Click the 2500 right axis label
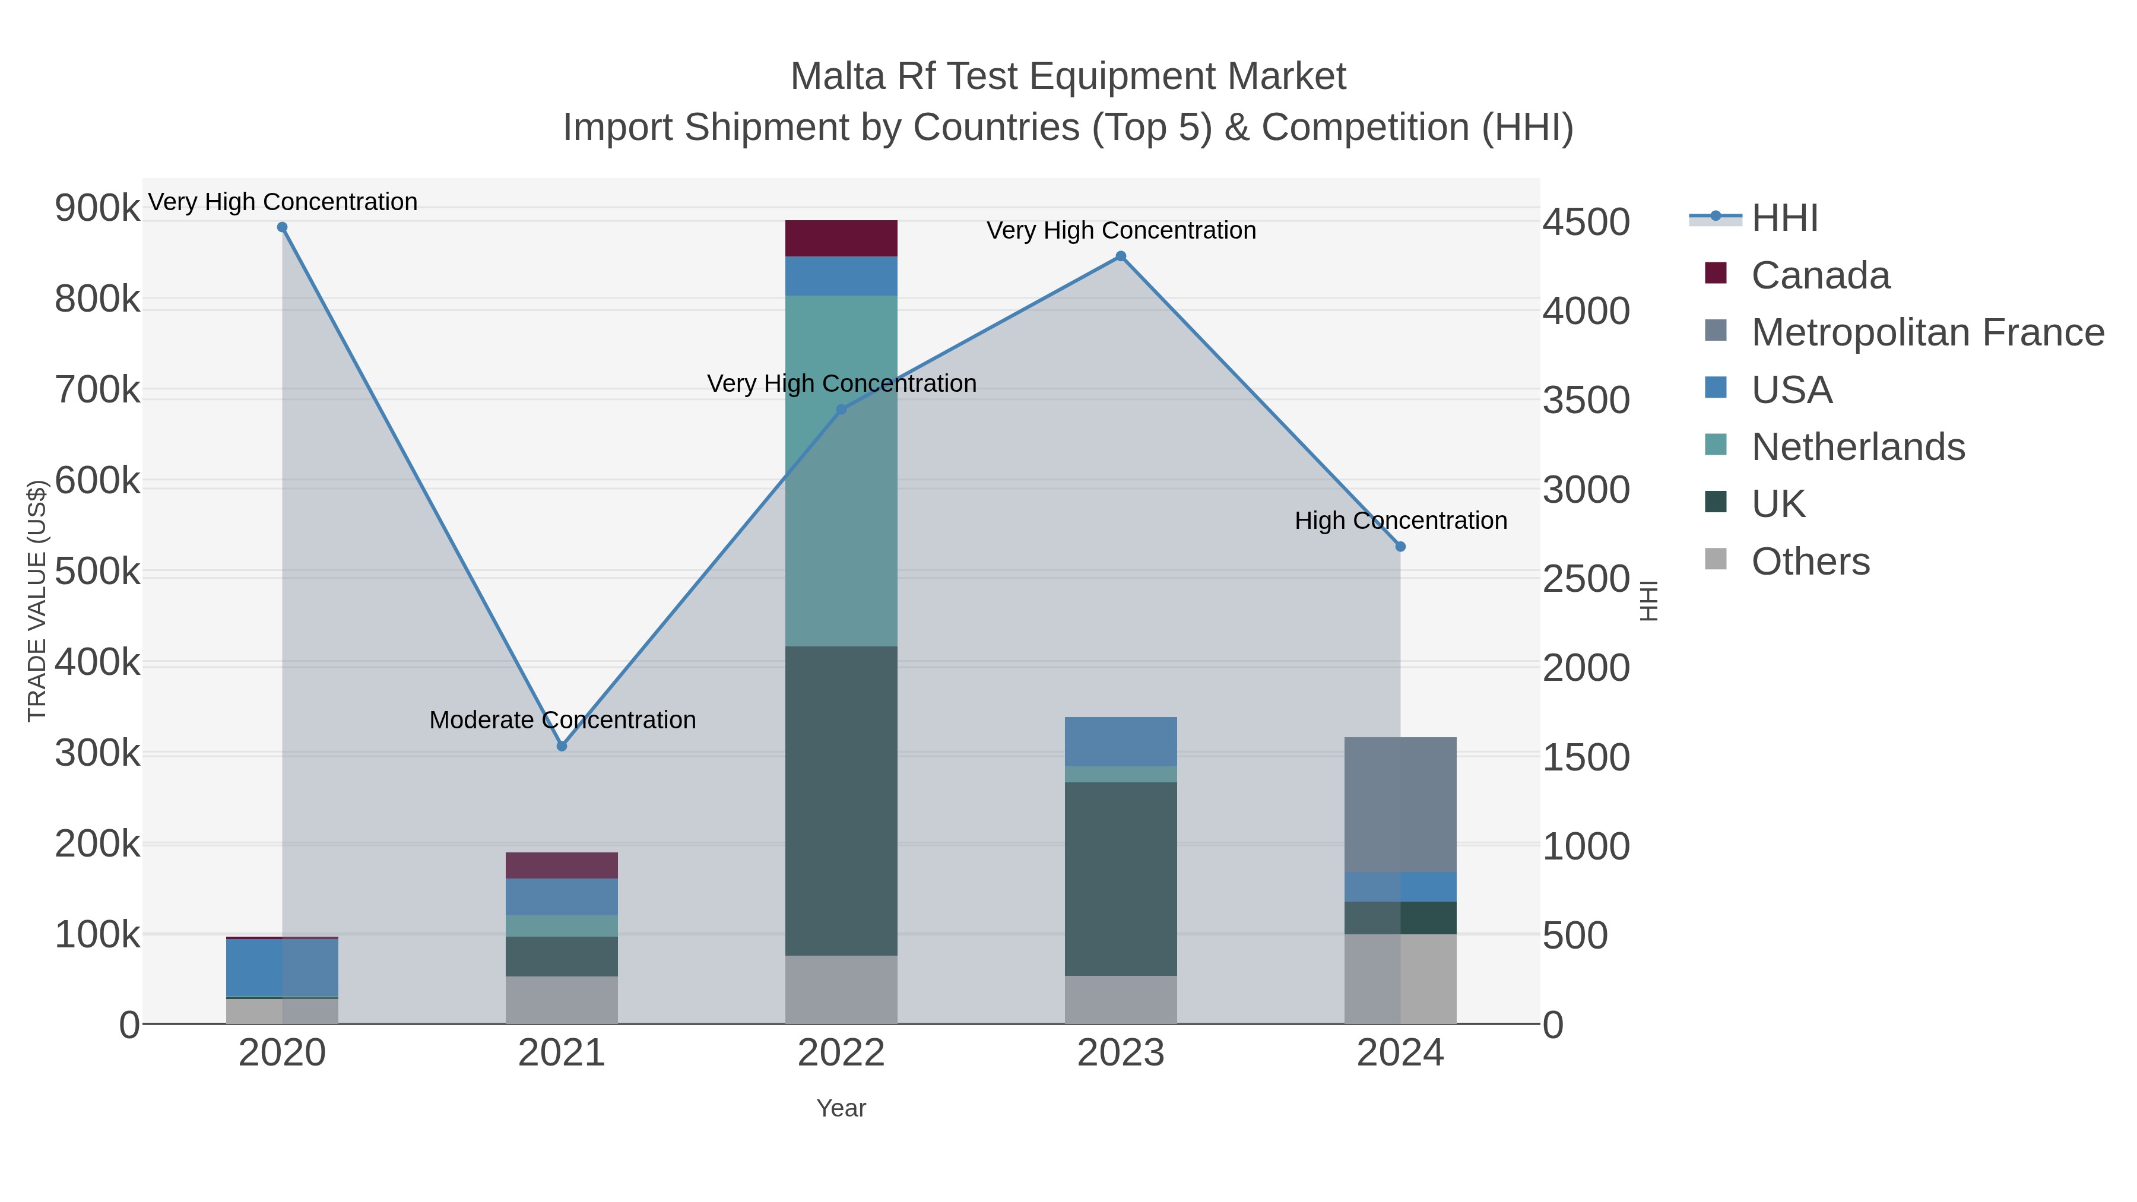Viewport: 2137px width, 1202px height. click(x=1586, y=579)
